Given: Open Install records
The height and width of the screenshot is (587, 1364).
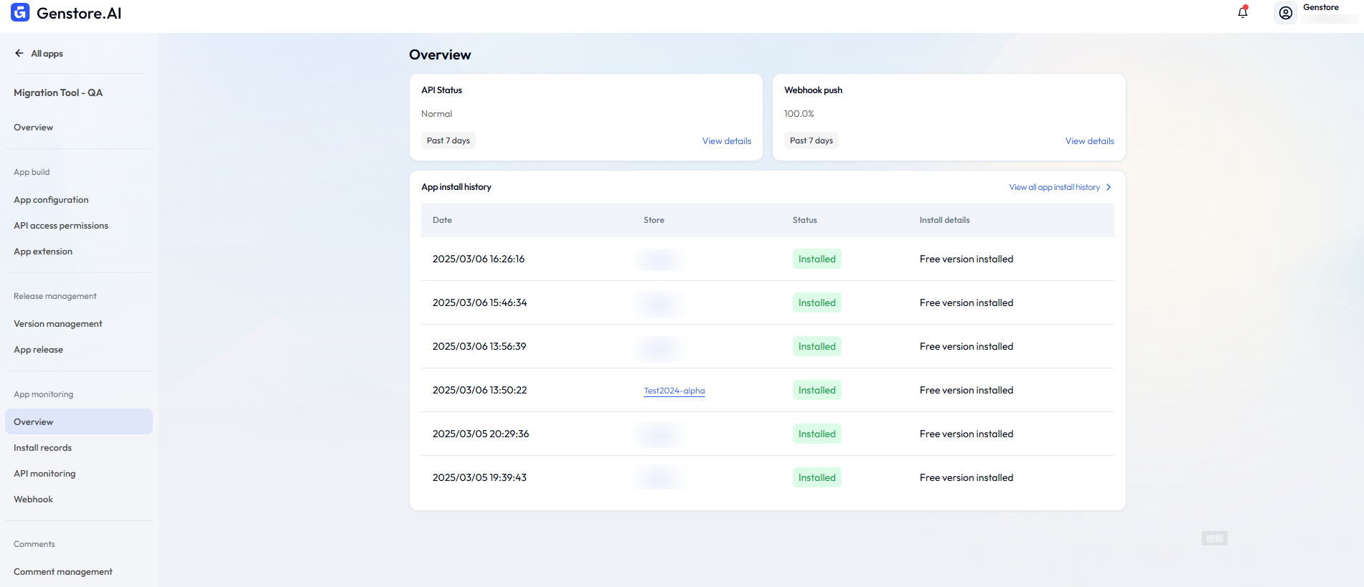Looking at the screenshot, I should point(43,448).
